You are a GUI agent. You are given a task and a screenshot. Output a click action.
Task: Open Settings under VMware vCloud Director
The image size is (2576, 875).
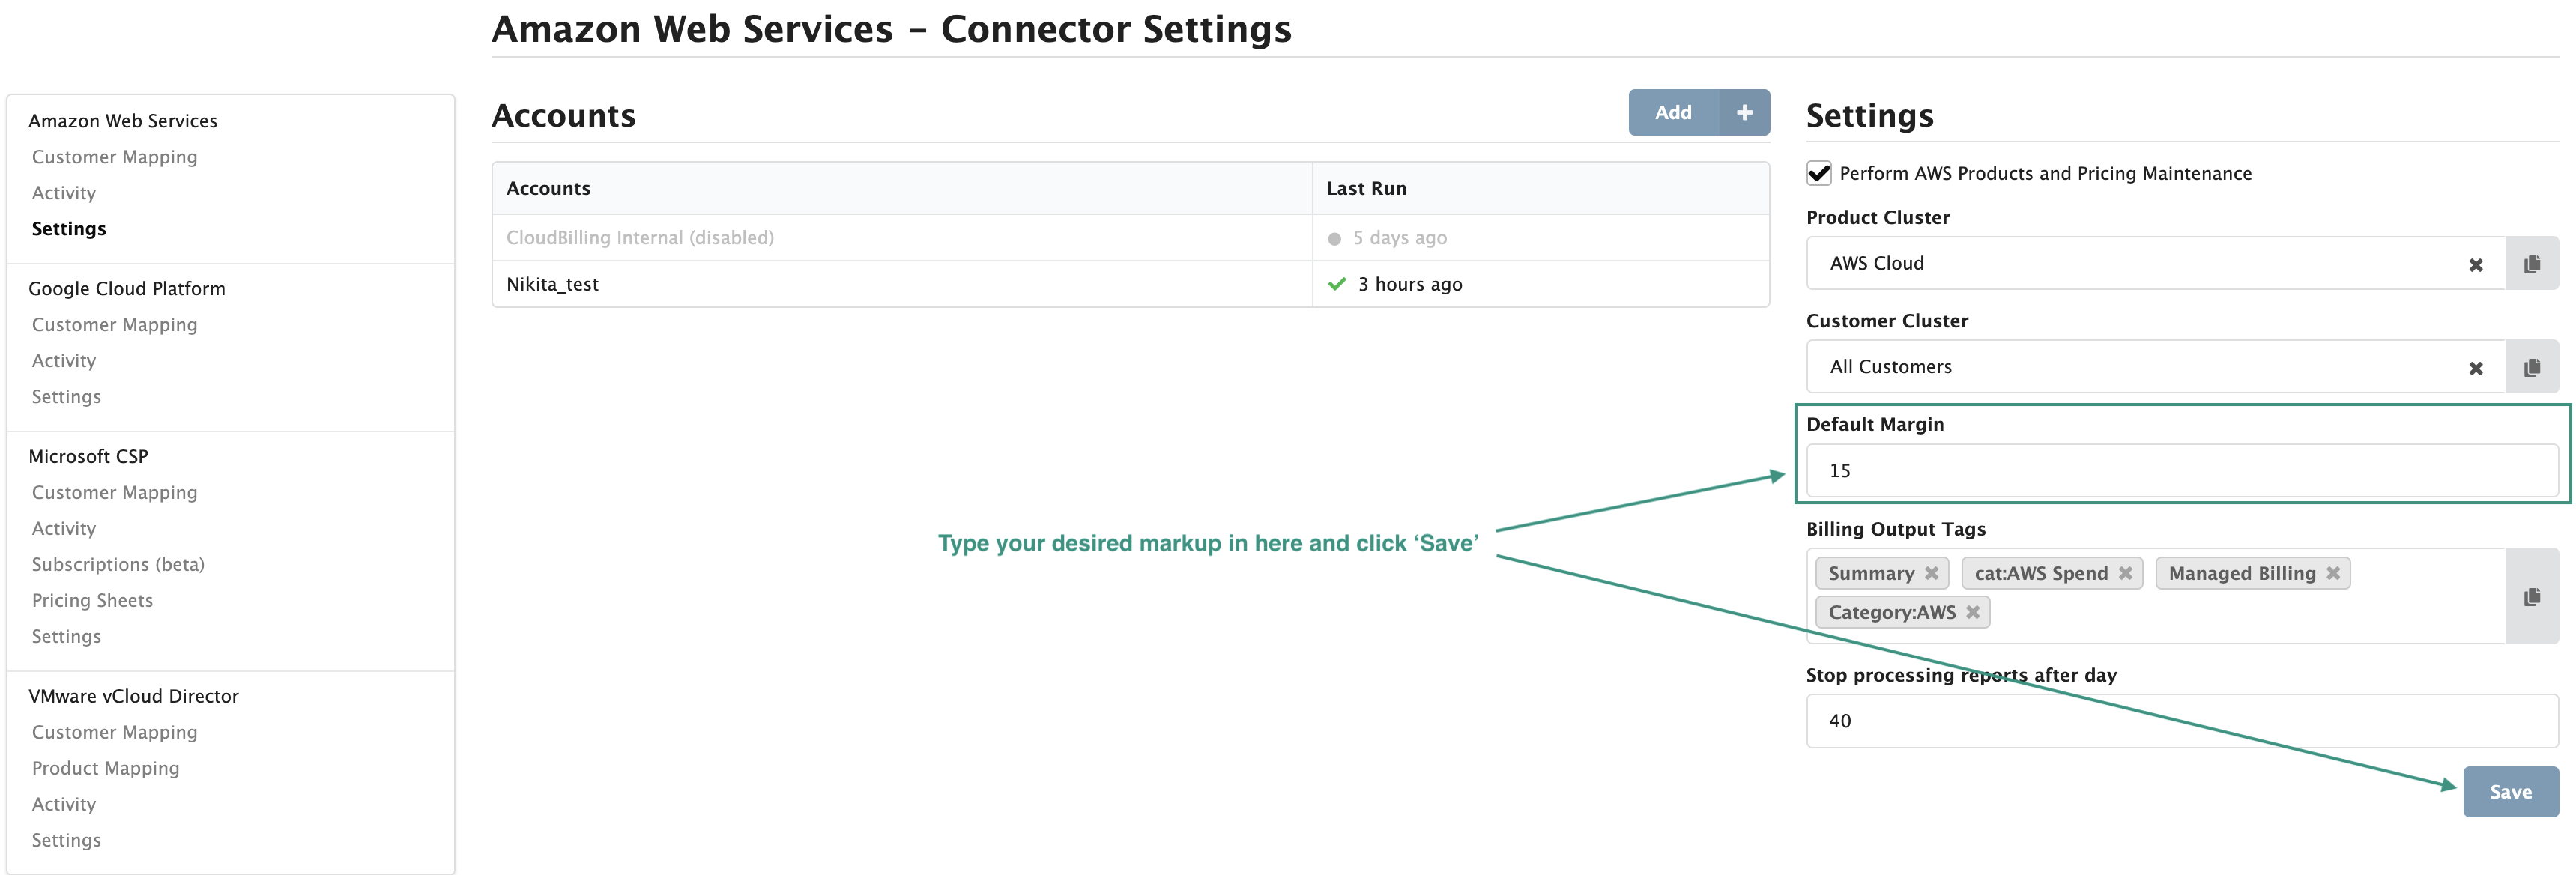click(x=66, y=839)
